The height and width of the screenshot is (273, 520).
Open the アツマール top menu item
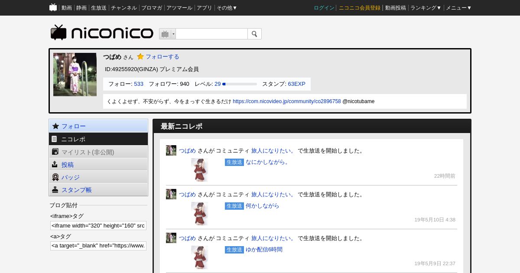click(x=179, y=8)
